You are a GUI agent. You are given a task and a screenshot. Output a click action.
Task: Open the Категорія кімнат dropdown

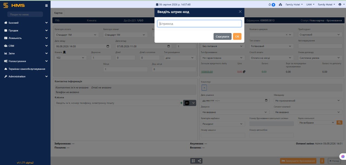[125, 35]
